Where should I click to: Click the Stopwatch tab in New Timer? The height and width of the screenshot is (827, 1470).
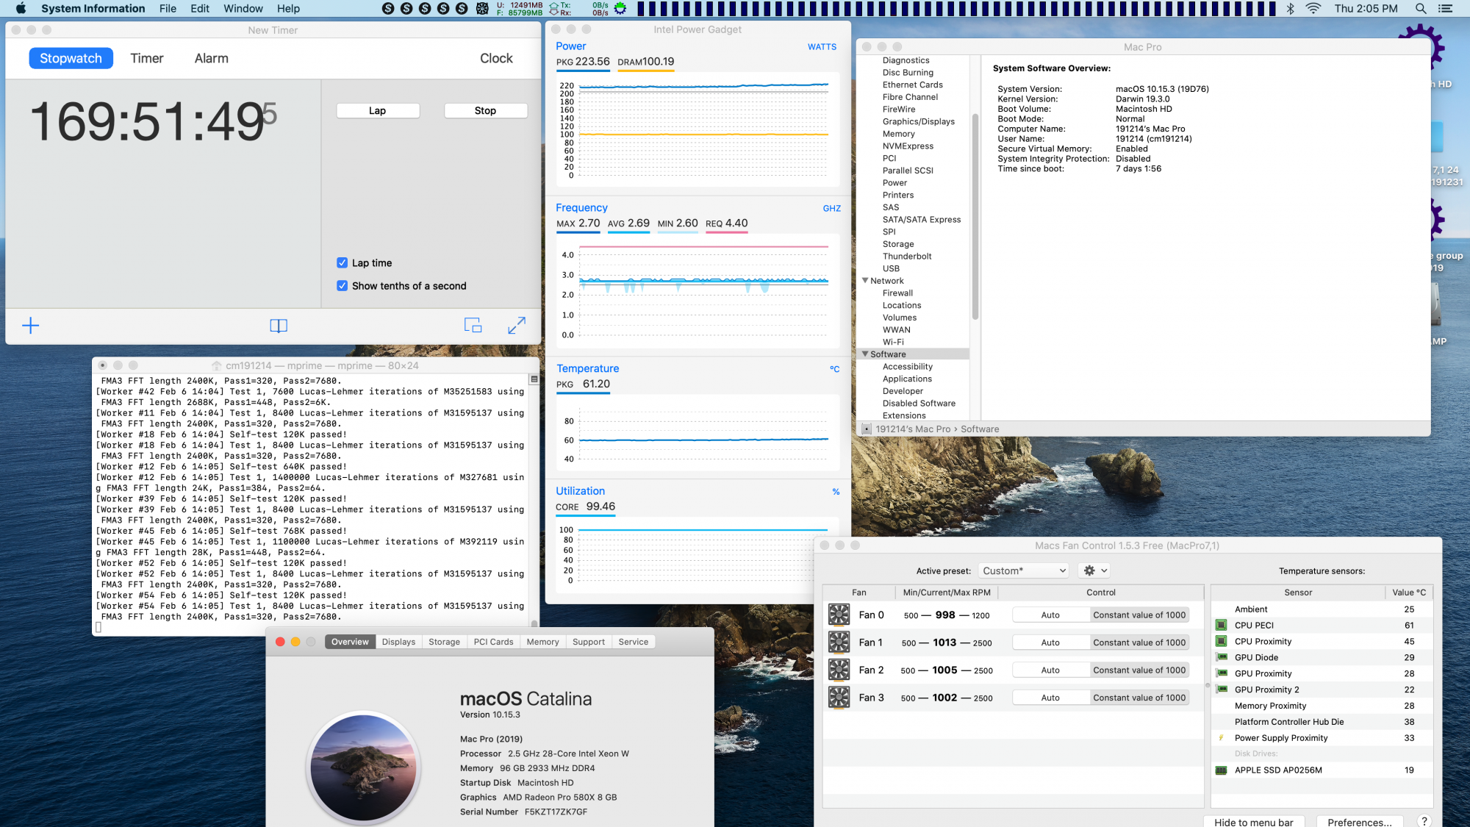point(71,57)
